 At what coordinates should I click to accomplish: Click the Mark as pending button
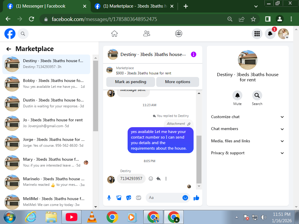pyautogui.click(x=131, y=82)
